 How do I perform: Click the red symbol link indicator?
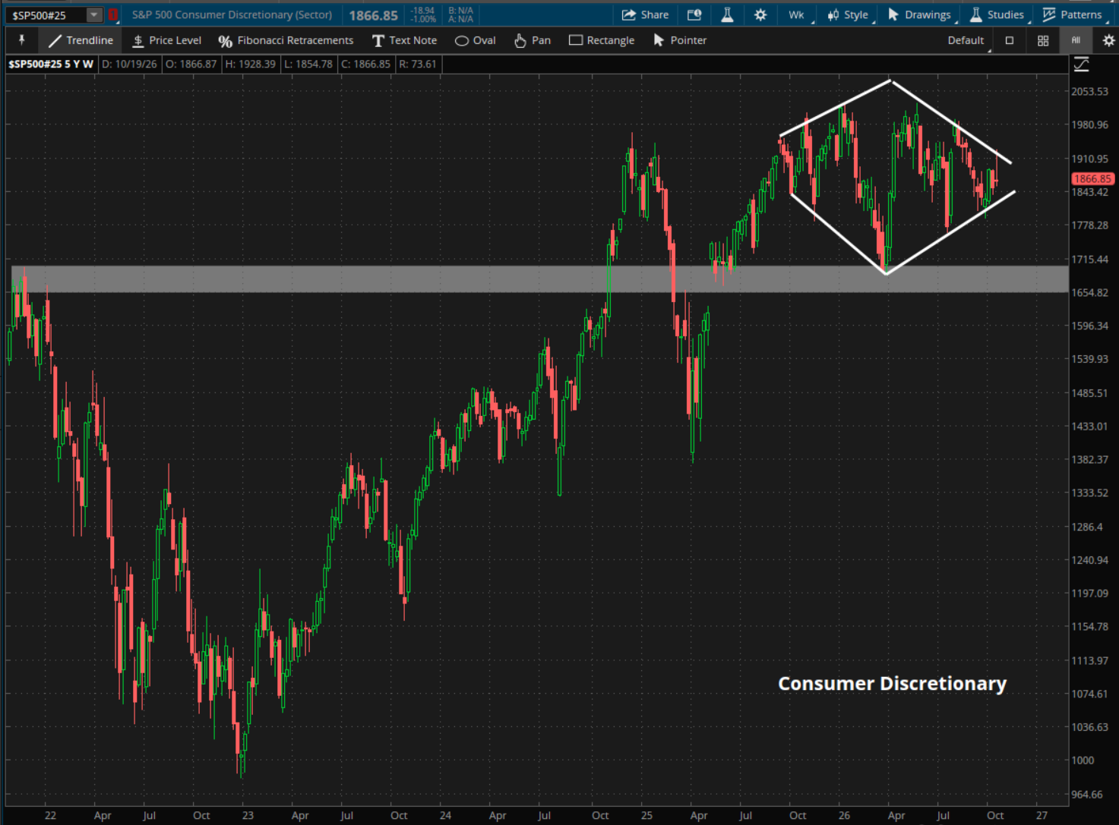[x=112, y=15]
